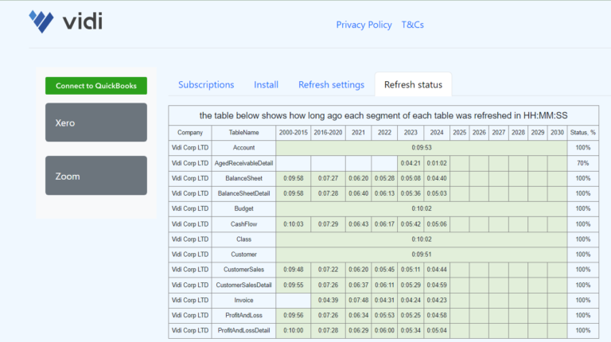Image resolution: width=611 pixels, height=342 pixels.
Task: Select the Refresh status tab
Action: click(413, 84)
